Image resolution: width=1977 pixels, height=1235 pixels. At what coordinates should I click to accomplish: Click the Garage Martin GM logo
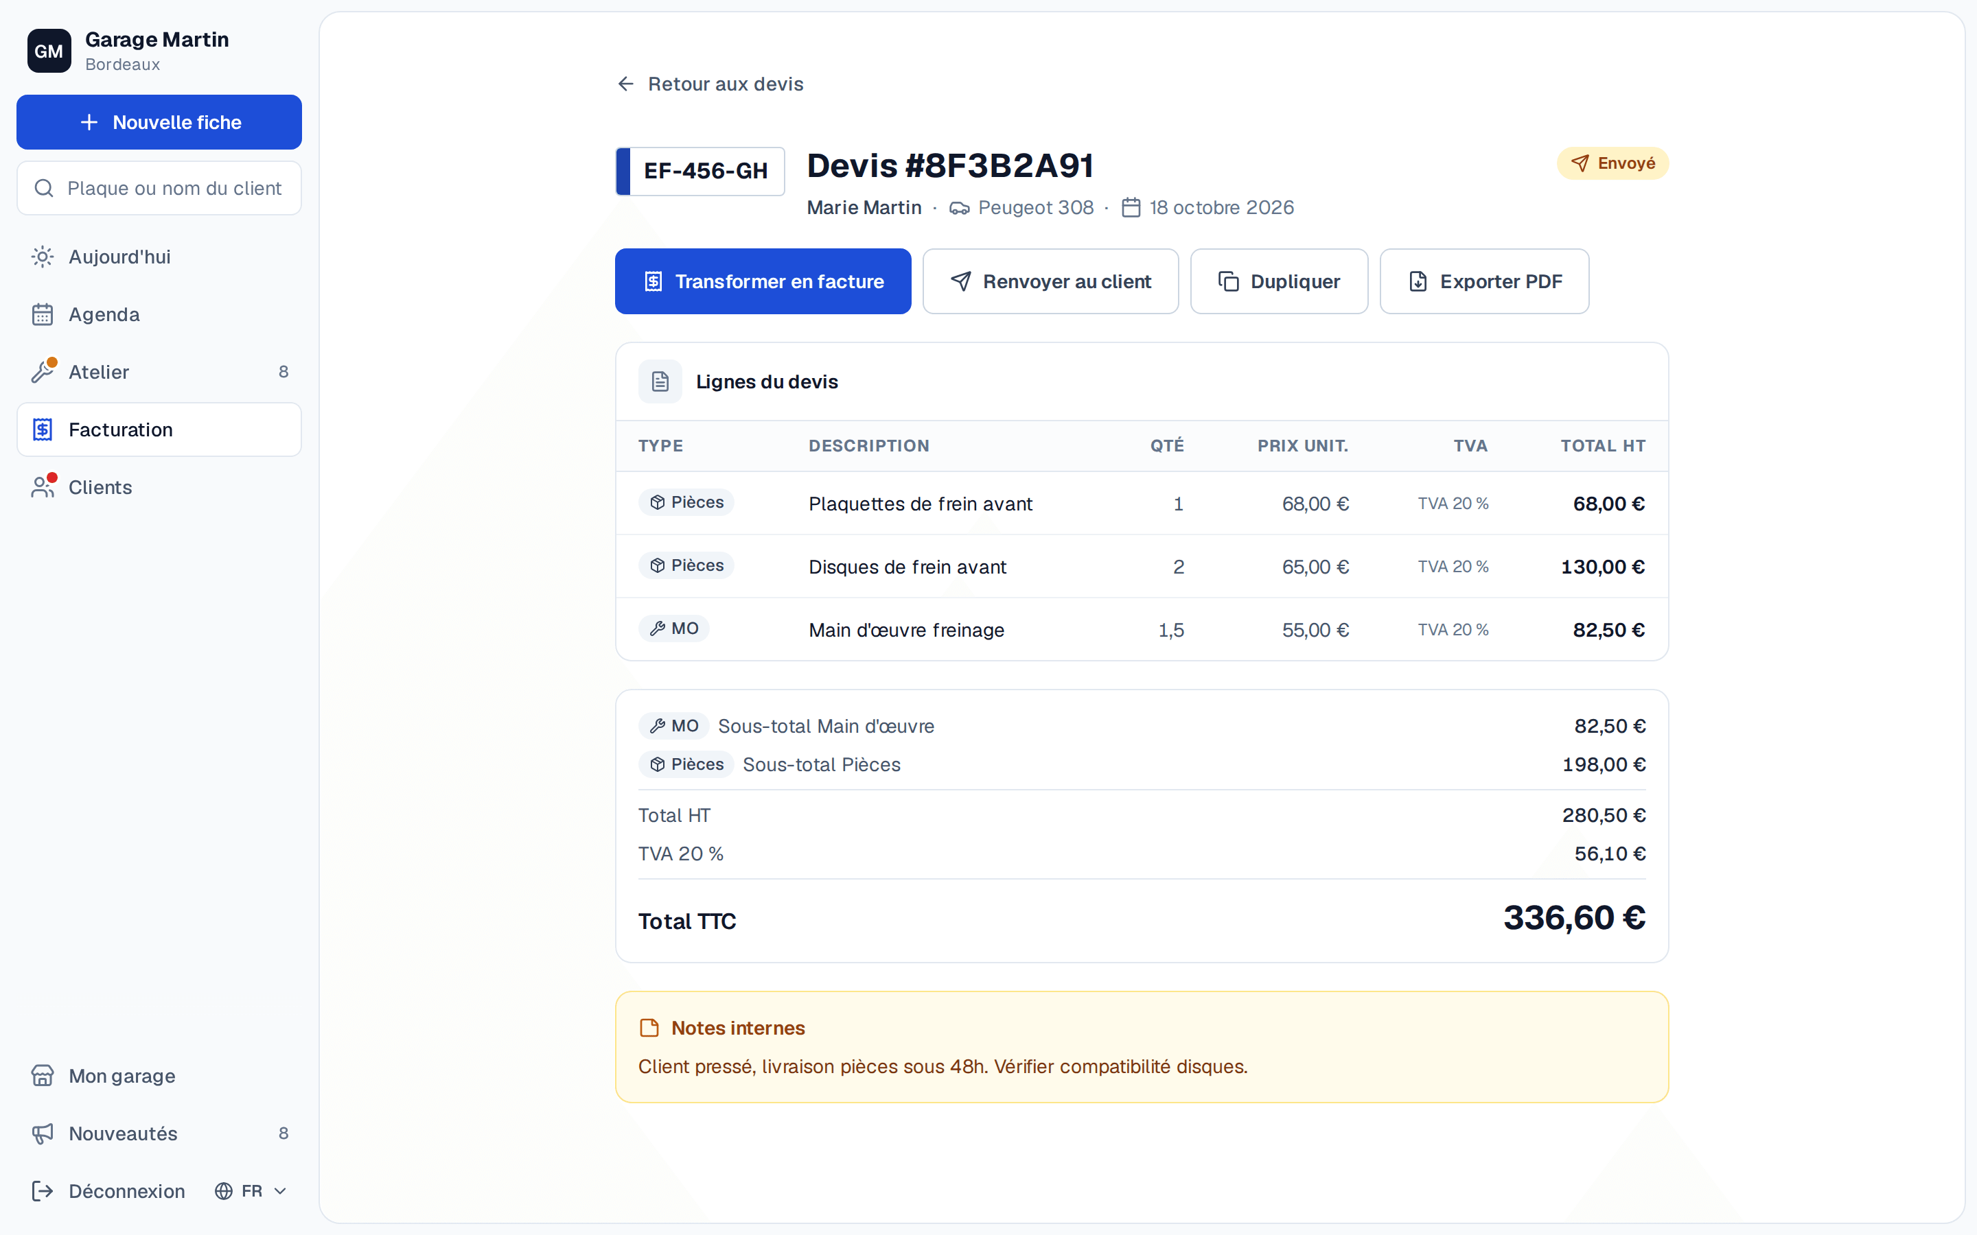click(x=49, y=51)
